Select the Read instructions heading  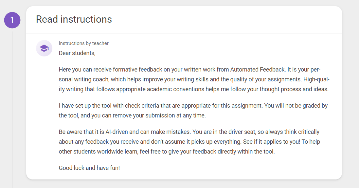pyautogui.click(x=74, y=19)
